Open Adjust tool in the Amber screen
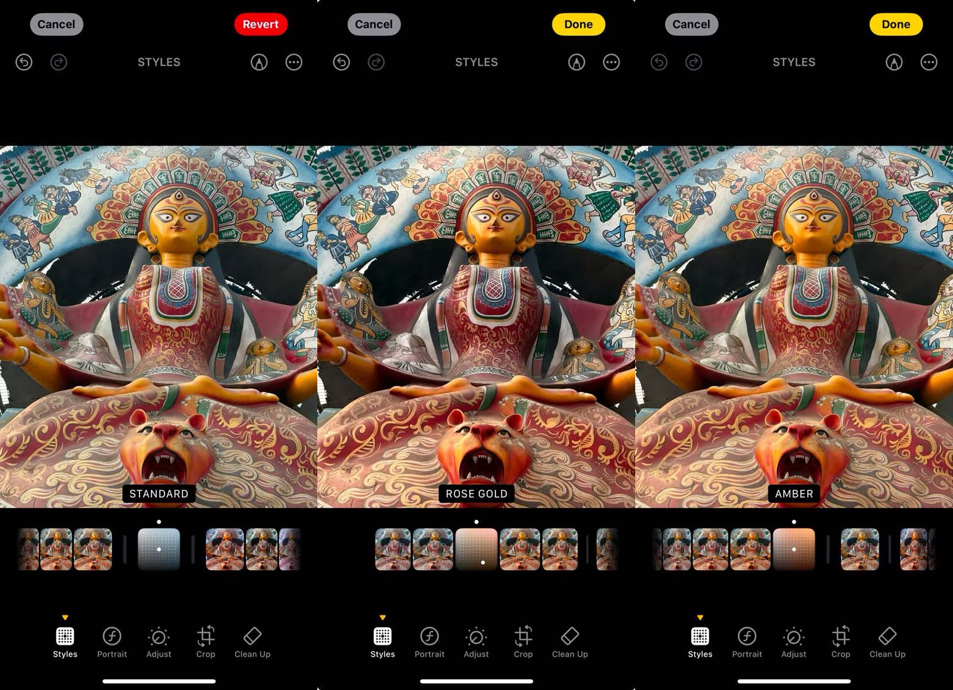The width and height of the screenshot is (953, 690). coord(794,642)
